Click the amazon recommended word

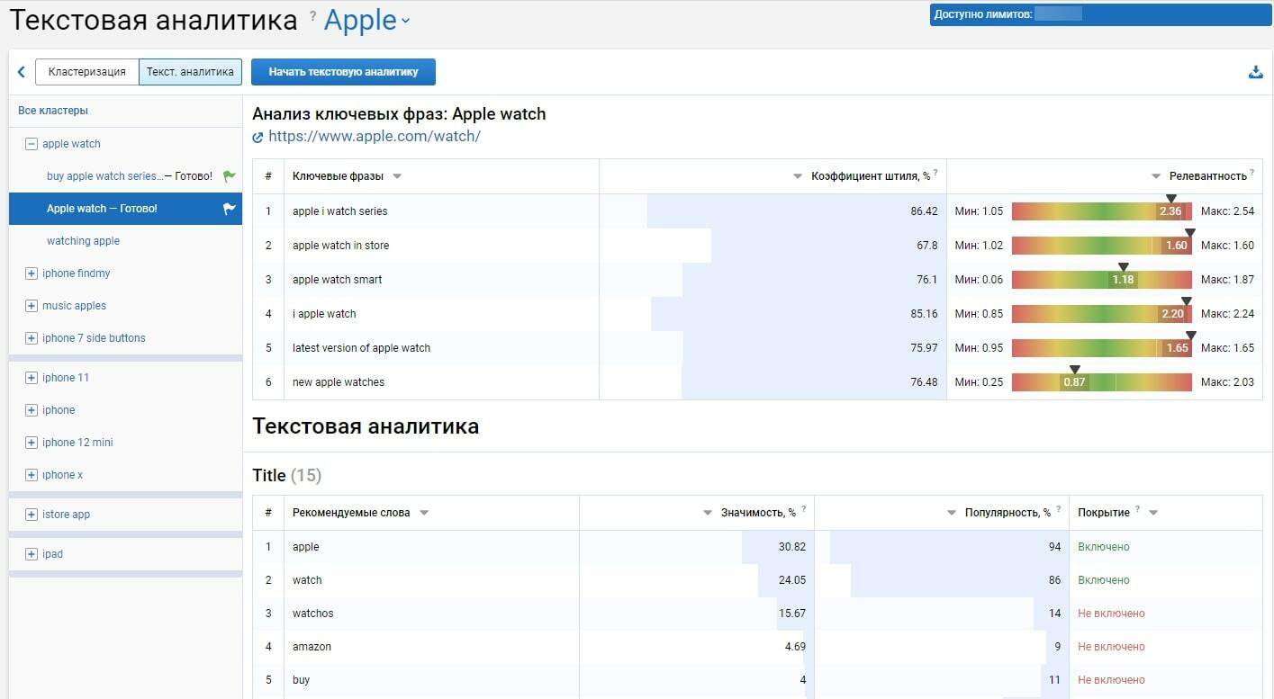312,647
